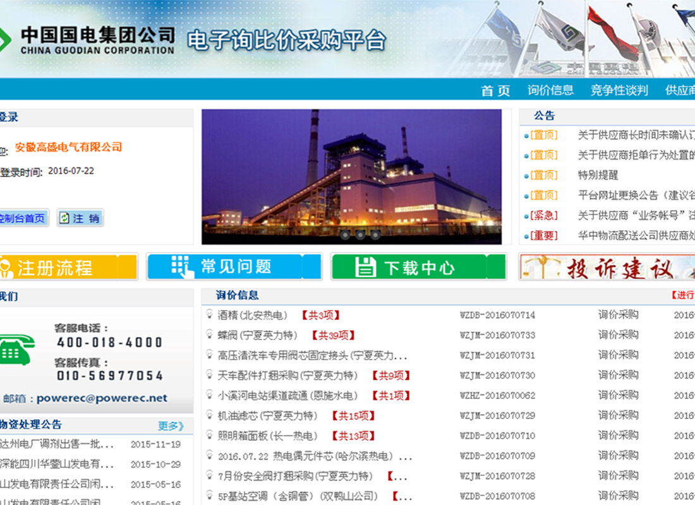Open important notice 华中物流配送公司供应商
This screenshot has height=505, width=695.
636,235
